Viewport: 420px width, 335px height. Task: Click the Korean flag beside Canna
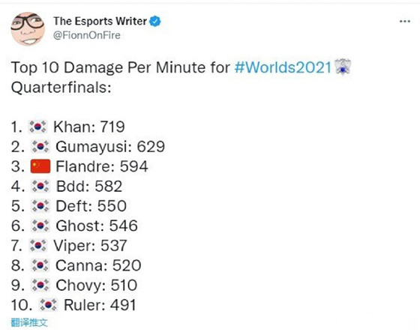(40, 265)
